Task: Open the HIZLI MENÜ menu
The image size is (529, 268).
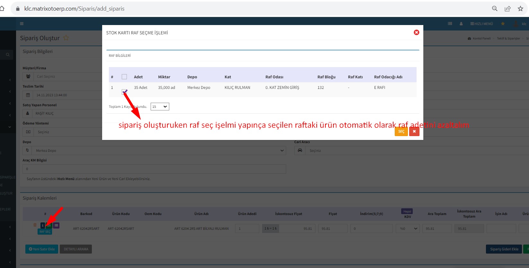Action: [x=481, y=24]
